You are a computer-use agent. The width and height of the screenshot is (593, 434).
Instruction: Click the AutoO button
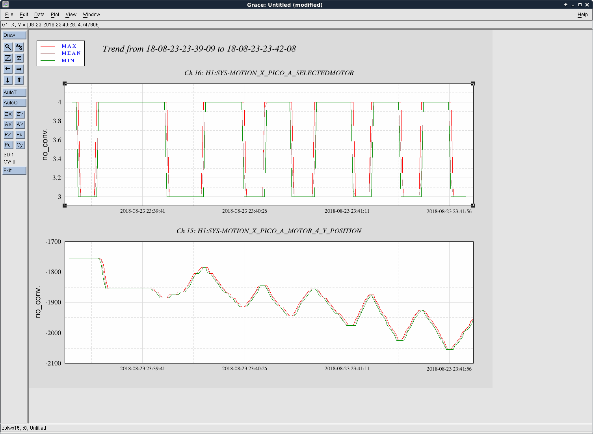coord(14,103)
